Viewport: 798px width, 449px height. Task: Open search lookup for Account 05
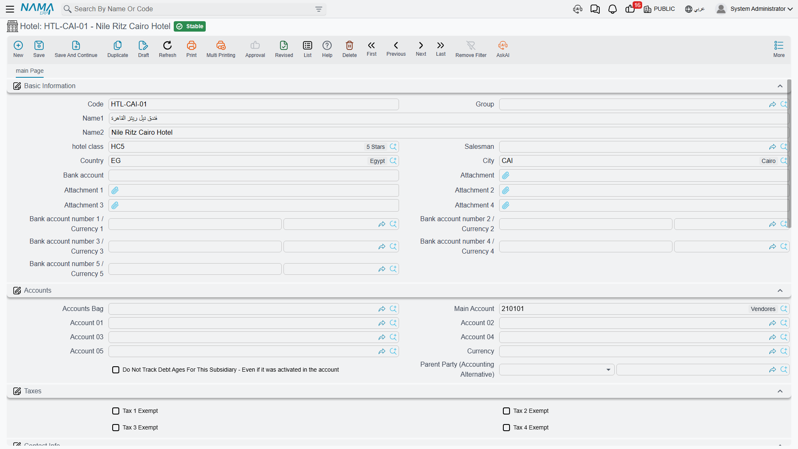(x=393, y=351)
